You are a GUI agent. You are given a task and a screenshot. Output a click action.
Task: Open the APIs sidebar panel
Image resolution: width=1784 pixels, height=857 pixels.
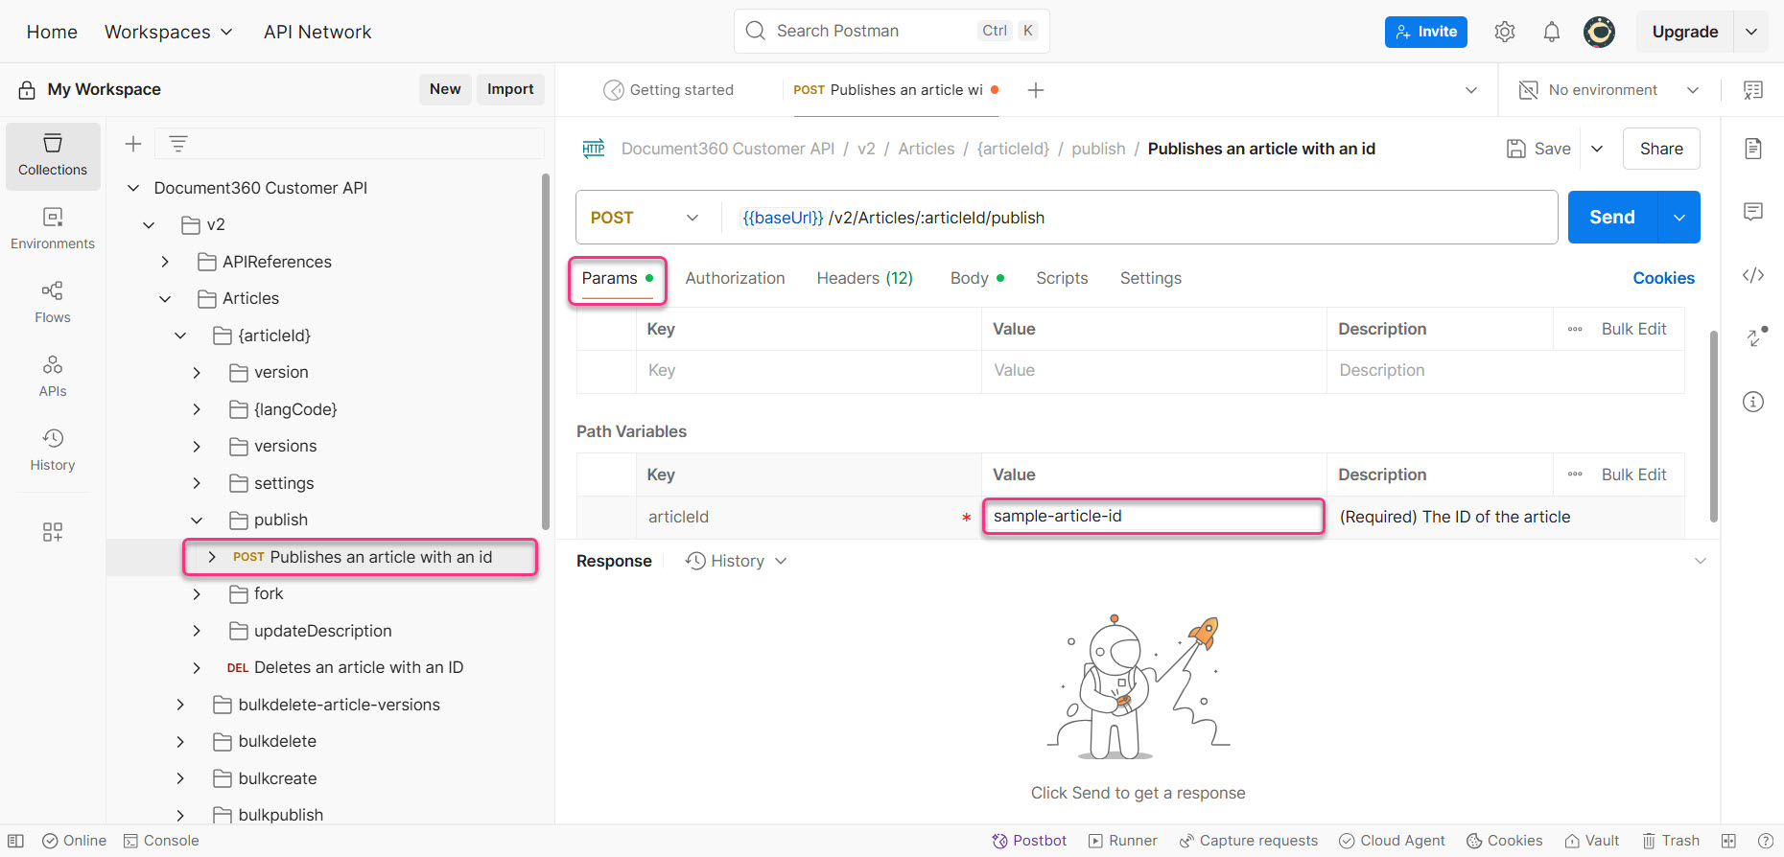click(53, 377)
